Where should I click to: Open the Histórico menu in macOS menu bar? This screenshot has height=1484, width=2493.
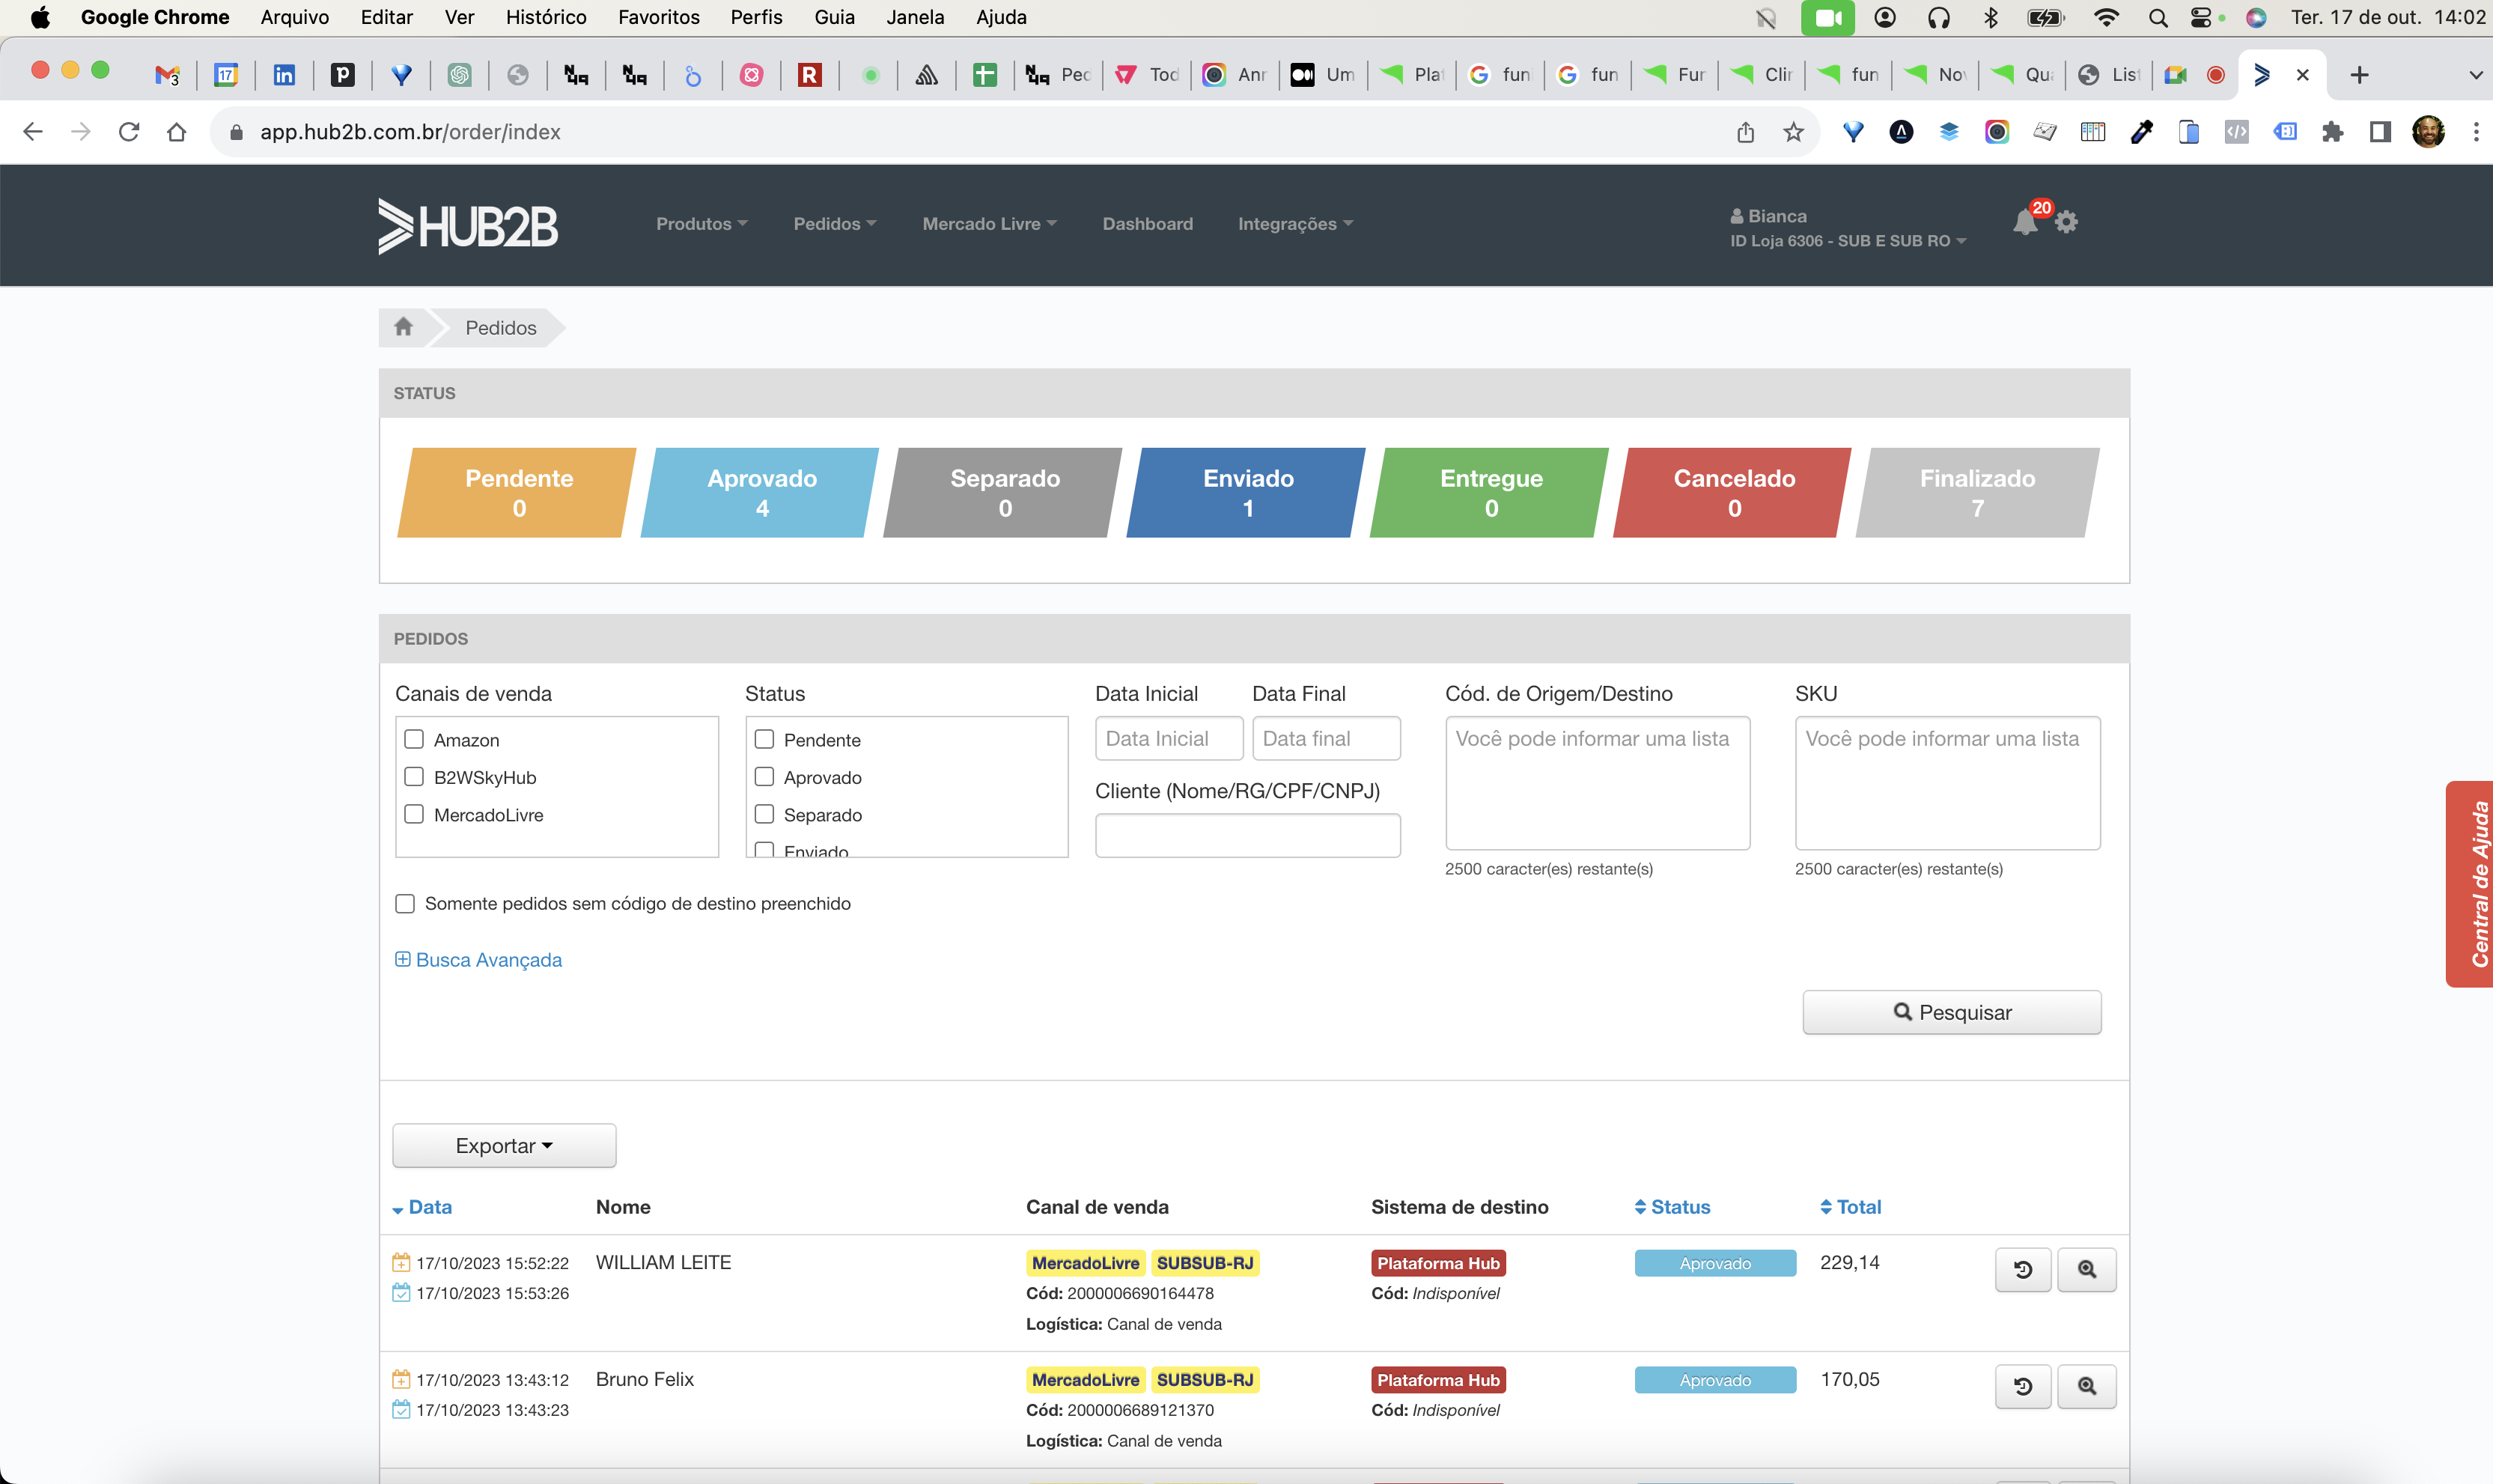[x=546, y=17]
